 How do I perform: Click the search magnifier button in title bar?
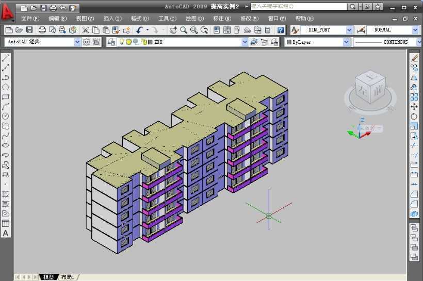coord(353,7)
